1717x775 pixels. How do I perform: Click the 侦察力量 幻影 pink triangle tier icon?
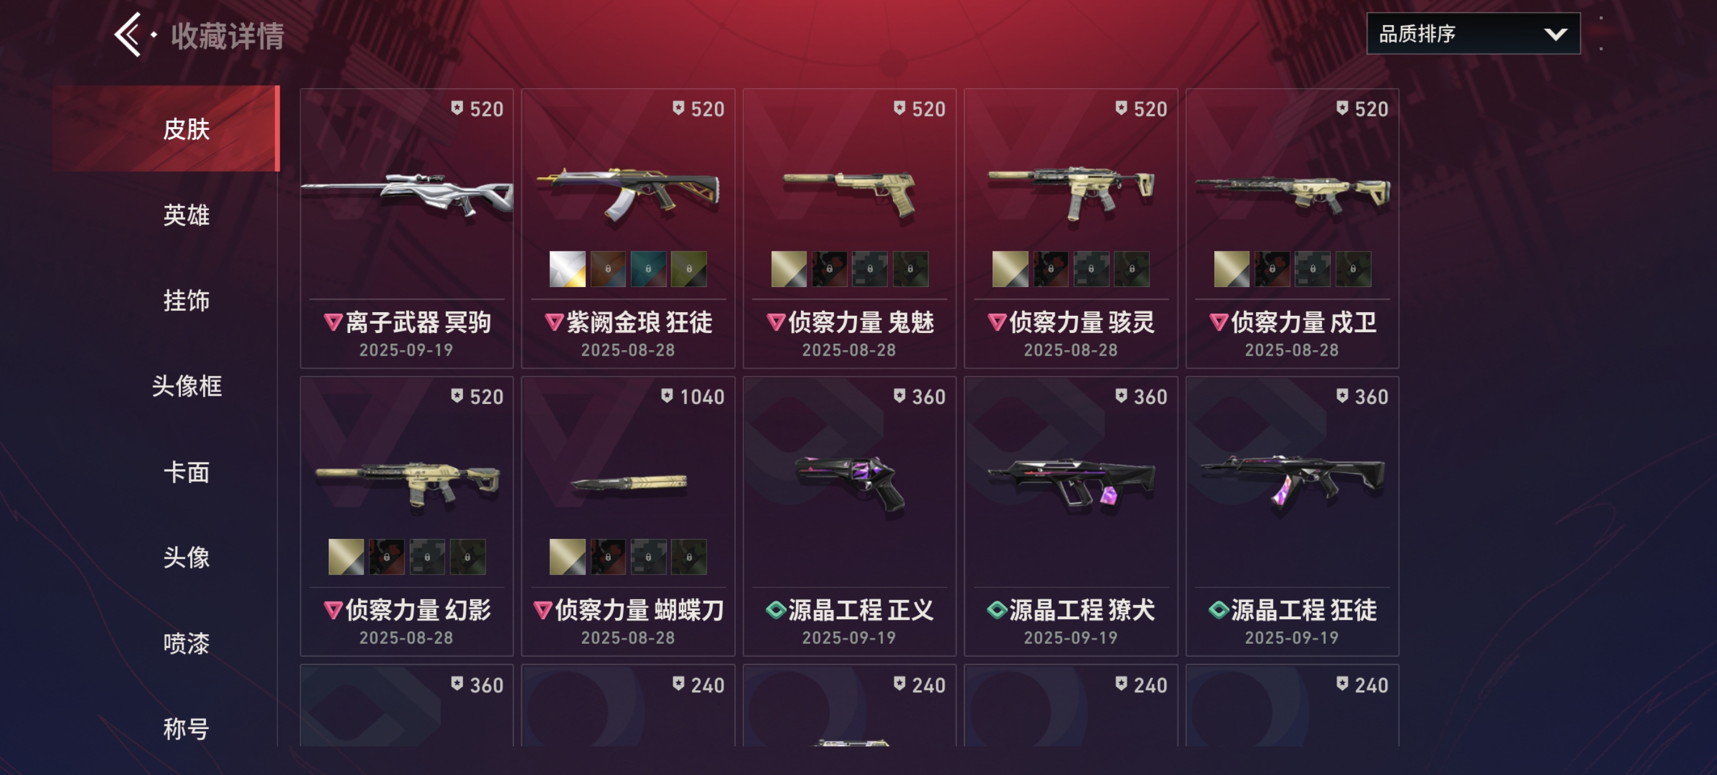click(x=332, y=611)
